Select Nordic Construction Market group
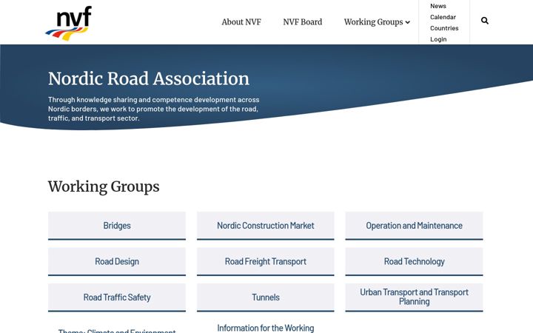 (x=266, y=226)
